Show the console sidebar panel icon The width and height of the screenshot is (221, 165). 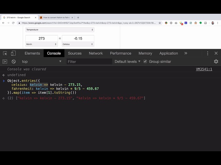pos(5,62)
